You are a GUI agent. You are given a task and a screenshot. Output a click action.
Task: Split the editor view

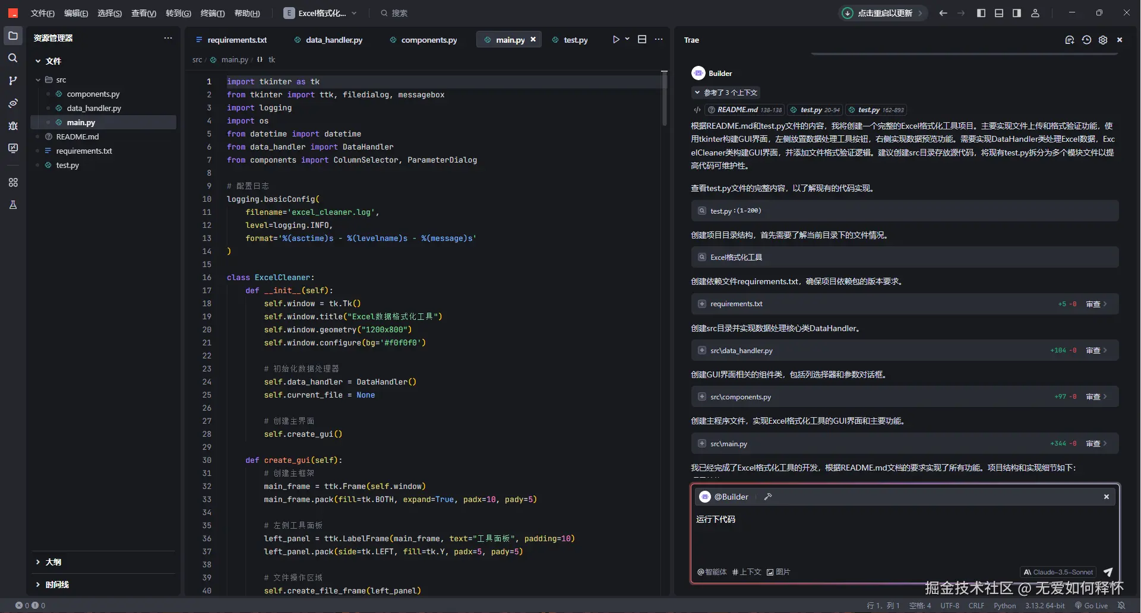click(642, 40)
